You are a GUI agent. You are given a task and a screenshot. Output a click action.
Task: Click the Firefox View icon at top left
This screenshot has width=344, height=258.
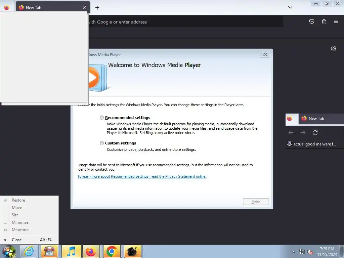click(7, 7)
